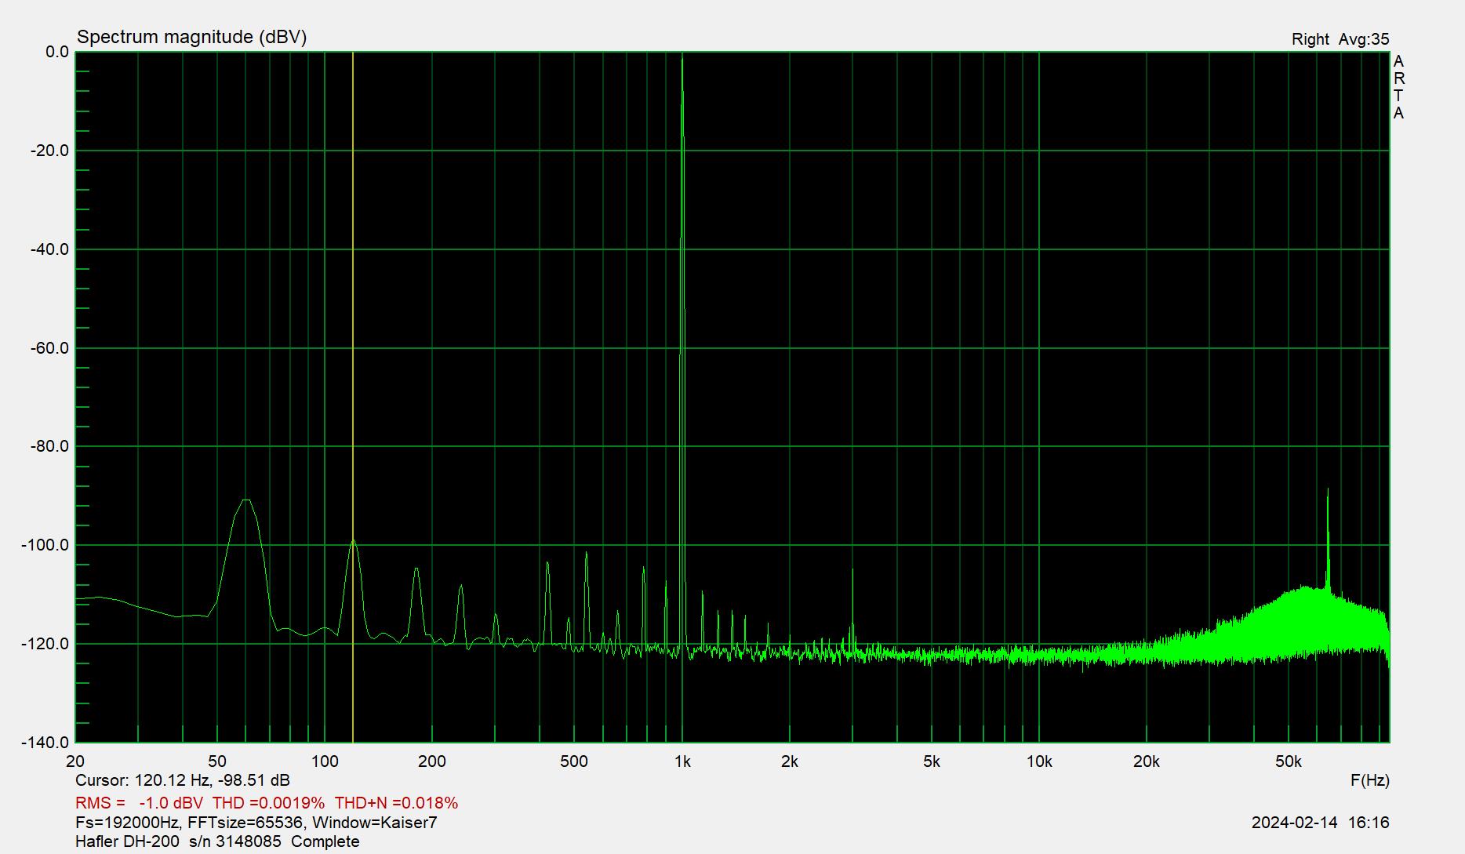Click the '5k' frequency axis label
This screenshot has height=854, width=1465.
(x=932, y=761)
